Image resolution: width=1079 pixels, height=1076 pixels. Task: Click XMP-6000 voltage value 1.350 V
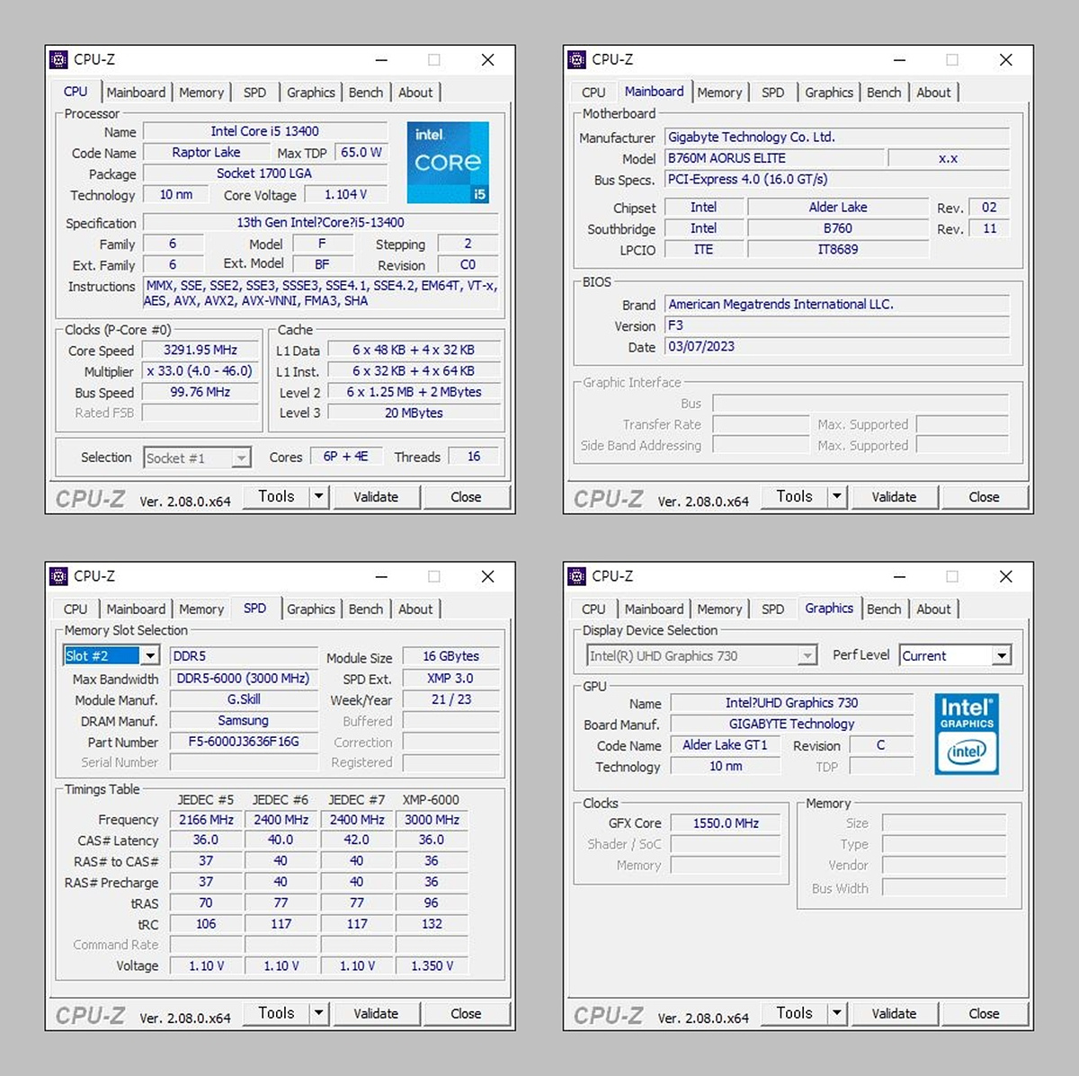[432, 965]
